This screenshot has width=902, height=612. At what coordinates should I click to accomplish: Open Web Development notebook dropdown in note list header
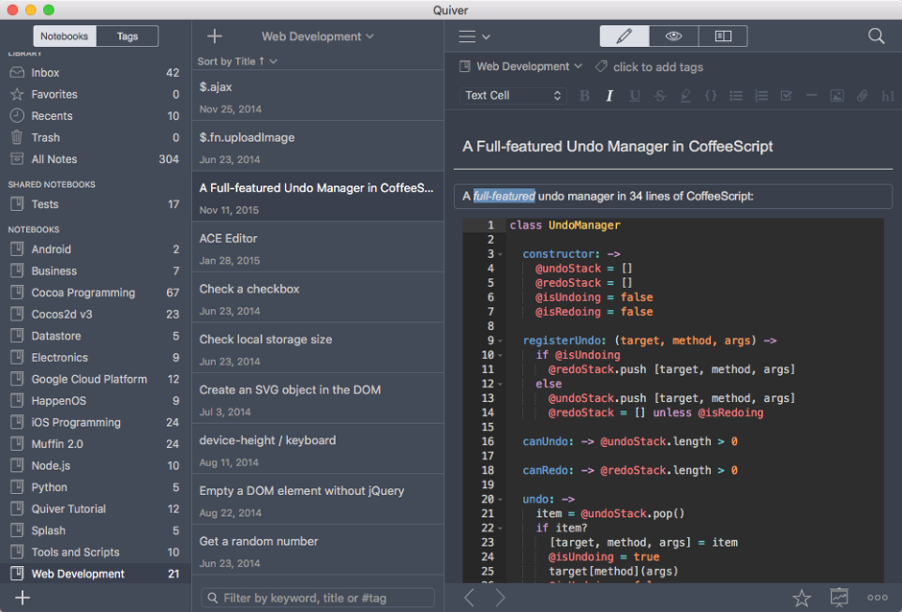pos(318,36)
